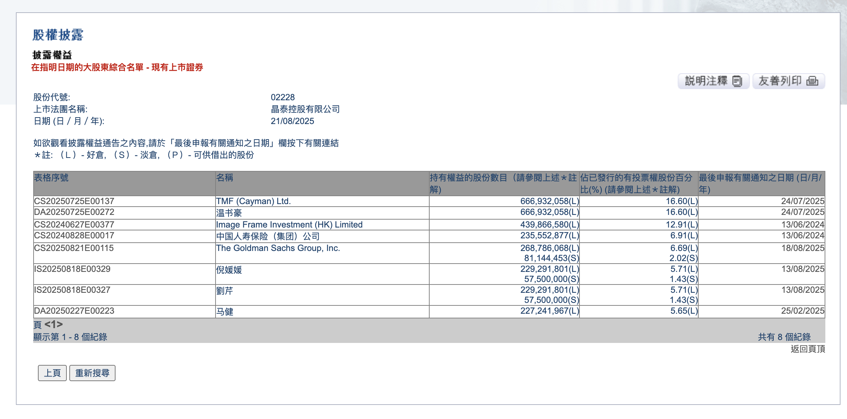
Task: Click the 友善列印 print button
Action: [x=788, y=81]
